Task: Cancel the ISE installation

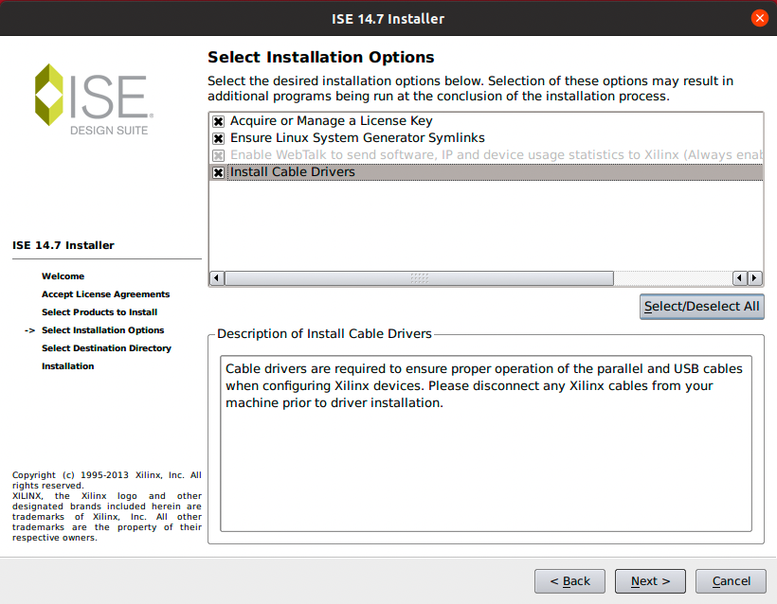Action: coord(731,580)
